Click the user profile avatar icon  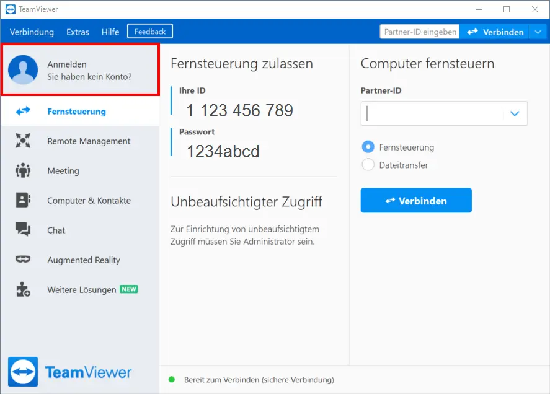coord(23,70)
